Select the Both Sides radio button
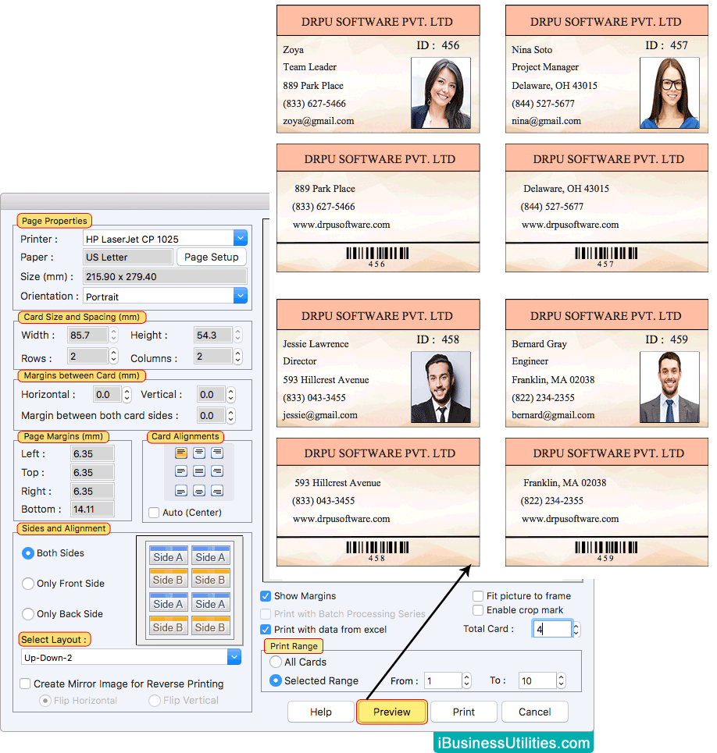This screenshot has height=753, width=717. coord(28,553)
